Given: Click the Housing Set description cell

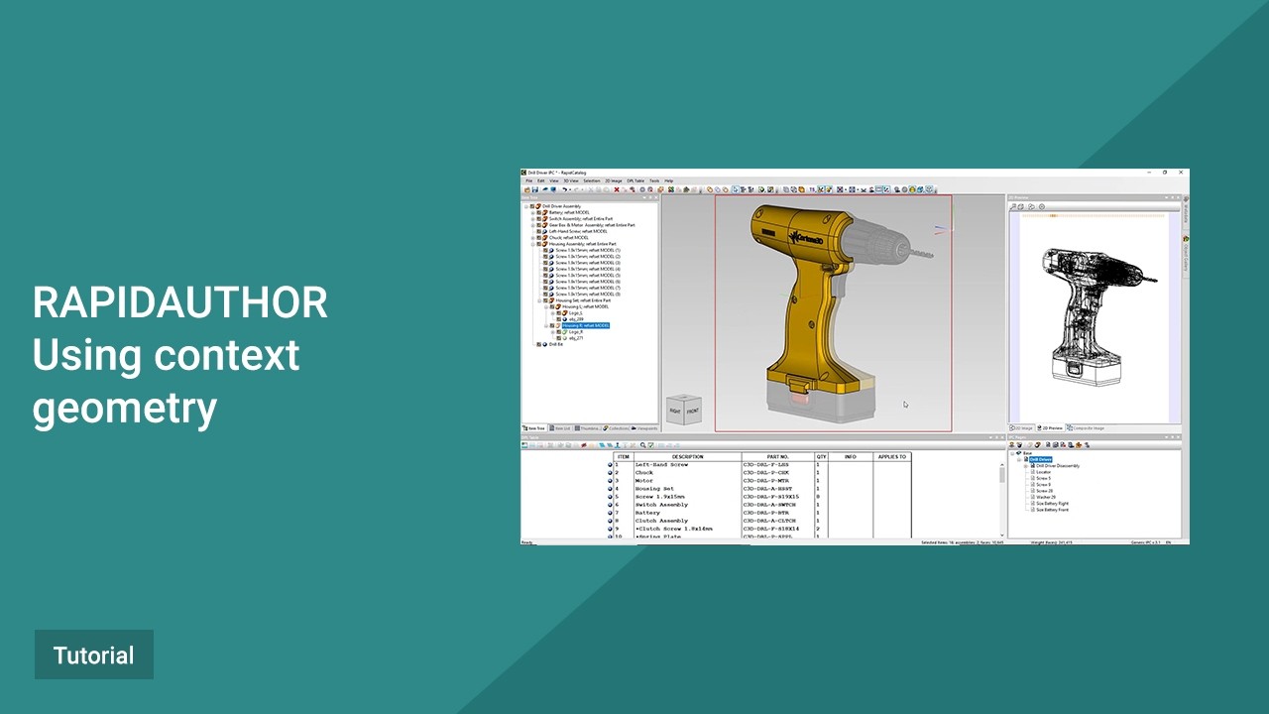Looking at the screenshot, I should pos(688,489).
